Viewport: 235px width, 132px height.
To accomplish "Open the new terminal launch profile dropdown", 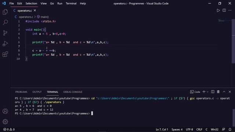I will point(207,92).
